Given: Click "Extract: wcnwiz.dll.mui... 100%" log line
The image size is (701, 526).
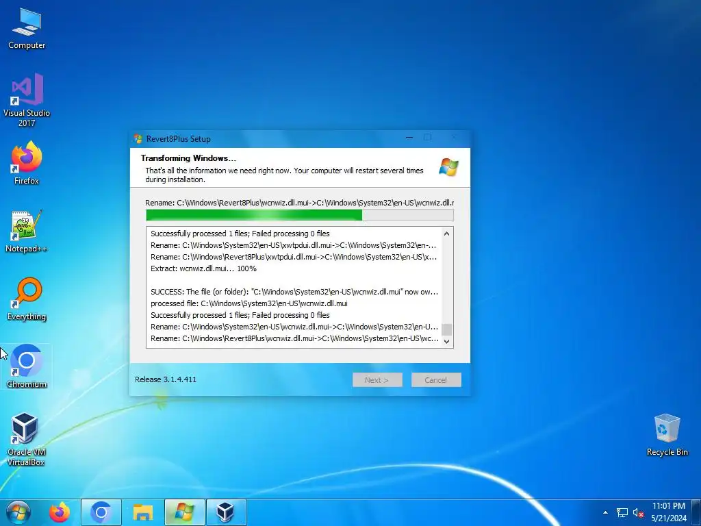Looking at the screenshot, I should tap(203, 268).
